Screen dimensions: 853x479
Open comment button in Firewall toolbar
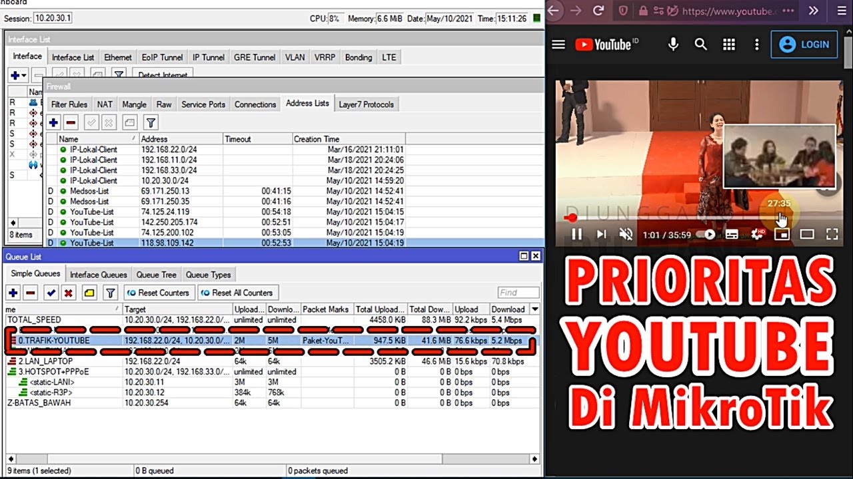pyautogui.click(x=130, y=122)
